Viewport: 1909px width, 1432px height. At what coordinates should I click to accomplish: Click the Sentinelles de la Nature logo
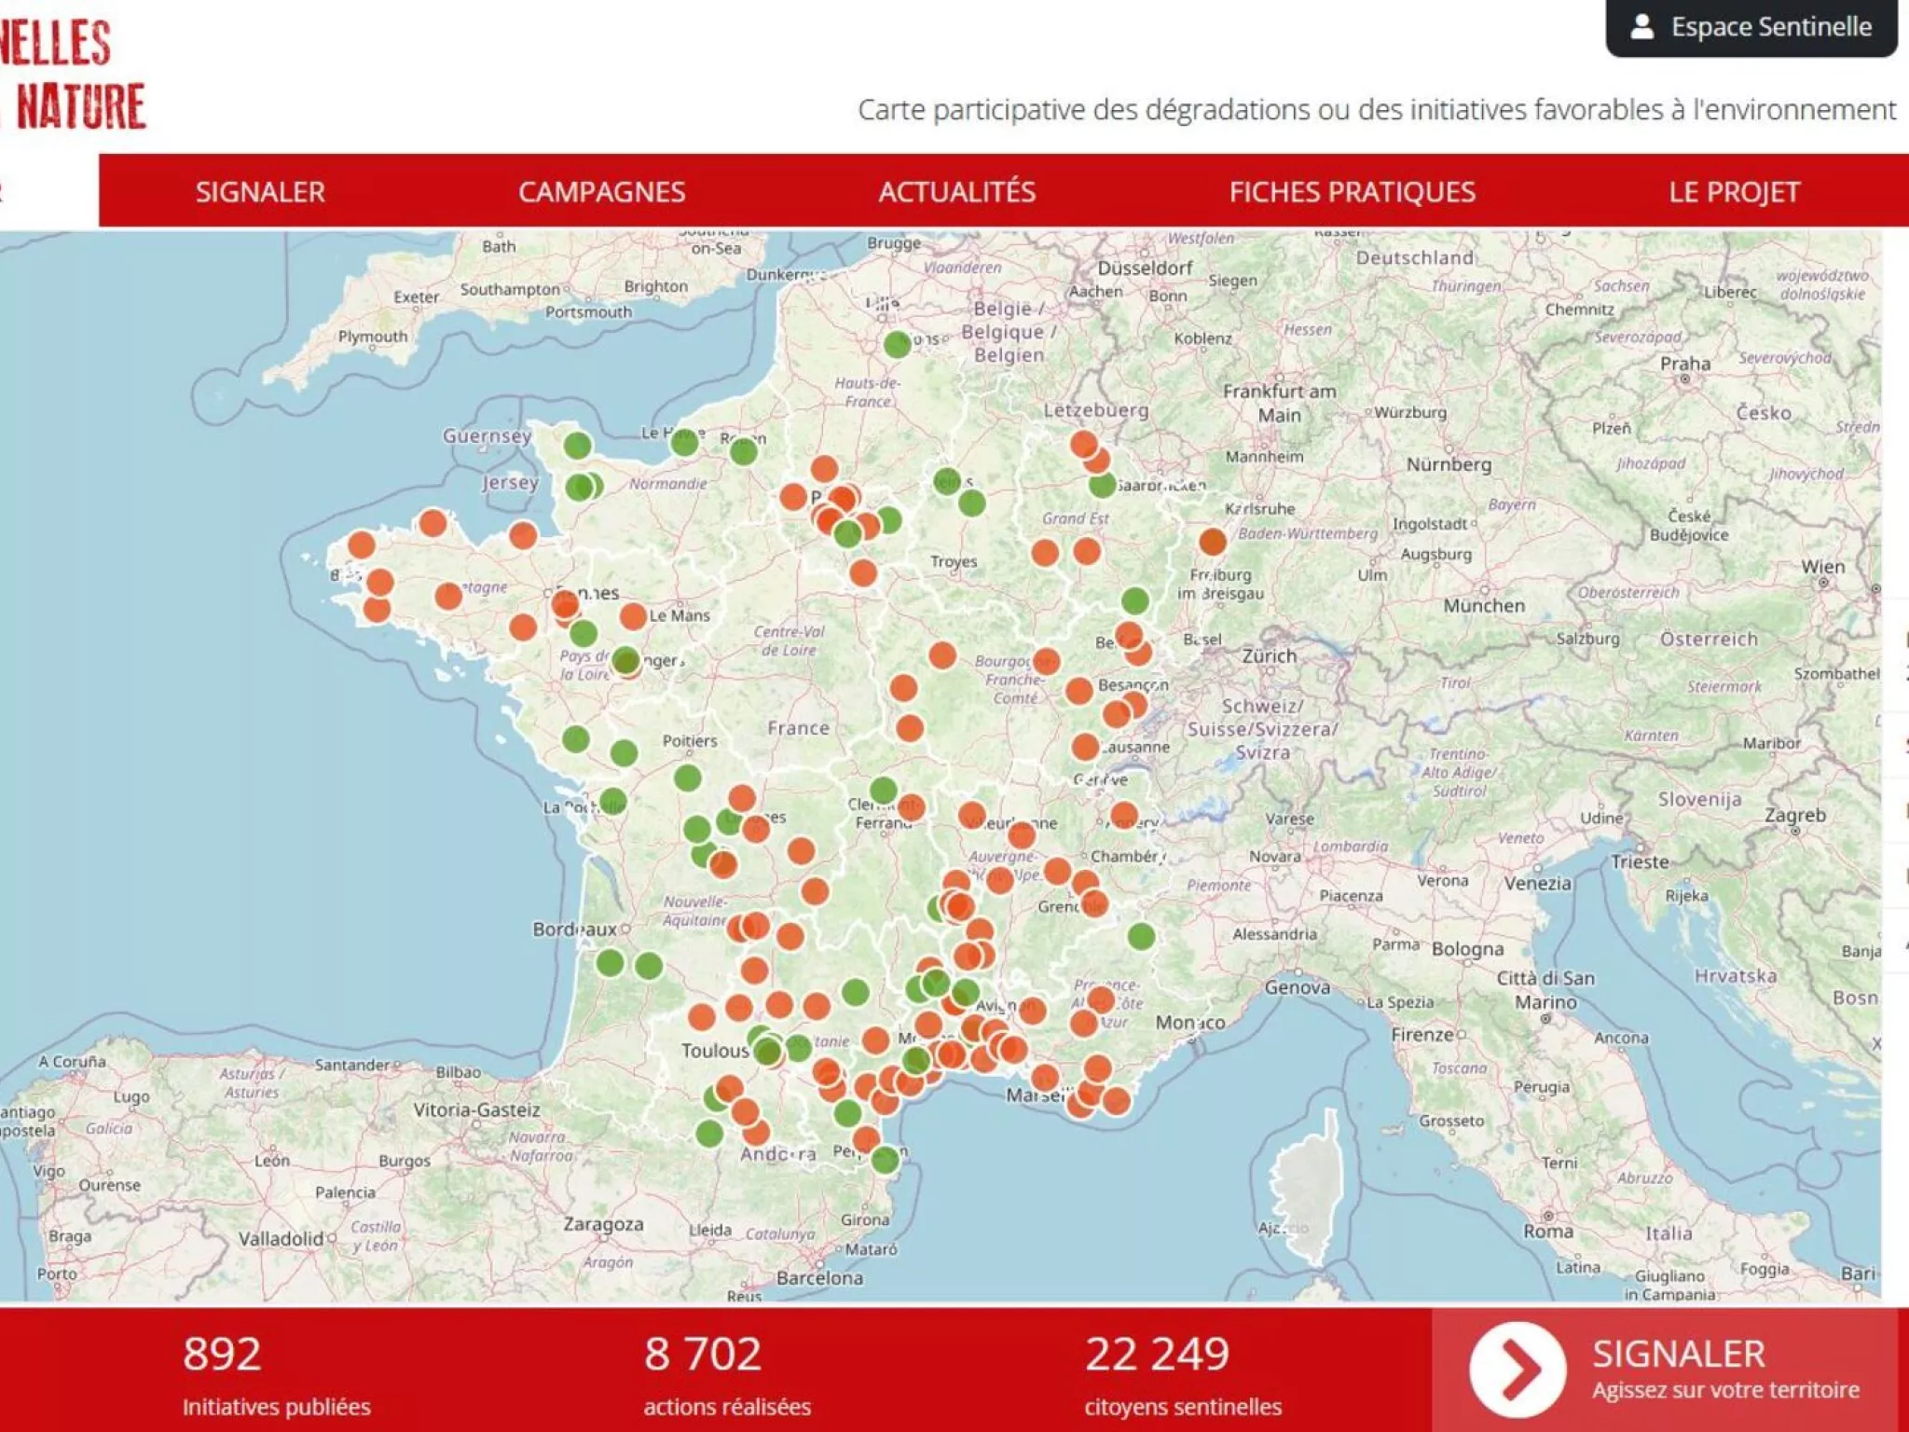coord(73,75)
